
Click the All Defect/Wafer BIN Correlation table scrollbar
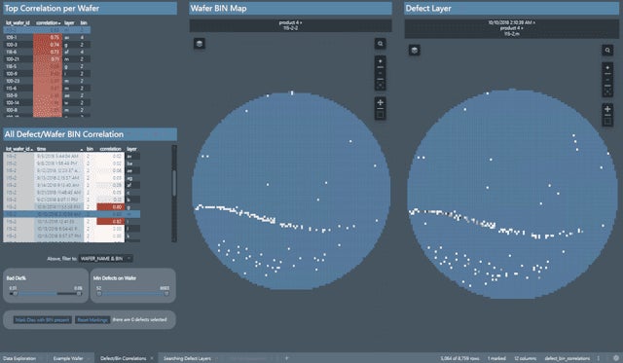coord(174,183)
